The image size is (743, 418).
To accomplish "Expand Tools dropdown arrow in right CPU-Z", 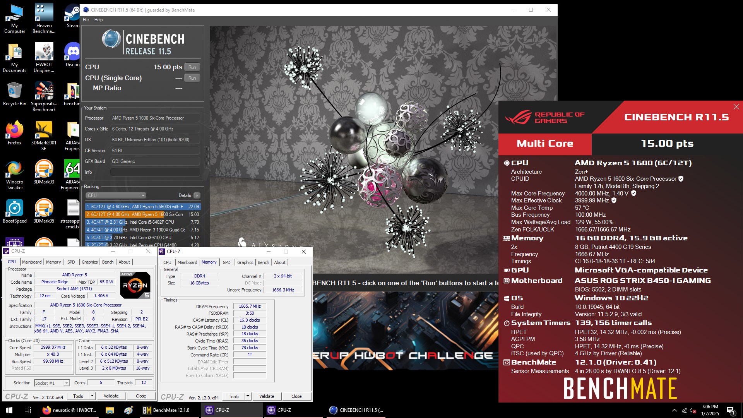I will pyautogui.click(x=248, y=396).
